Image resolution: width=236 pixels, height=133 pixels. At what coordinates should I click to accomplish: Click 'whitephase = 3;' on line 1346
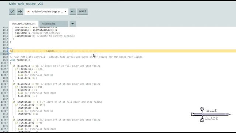[x=28, y=126]
